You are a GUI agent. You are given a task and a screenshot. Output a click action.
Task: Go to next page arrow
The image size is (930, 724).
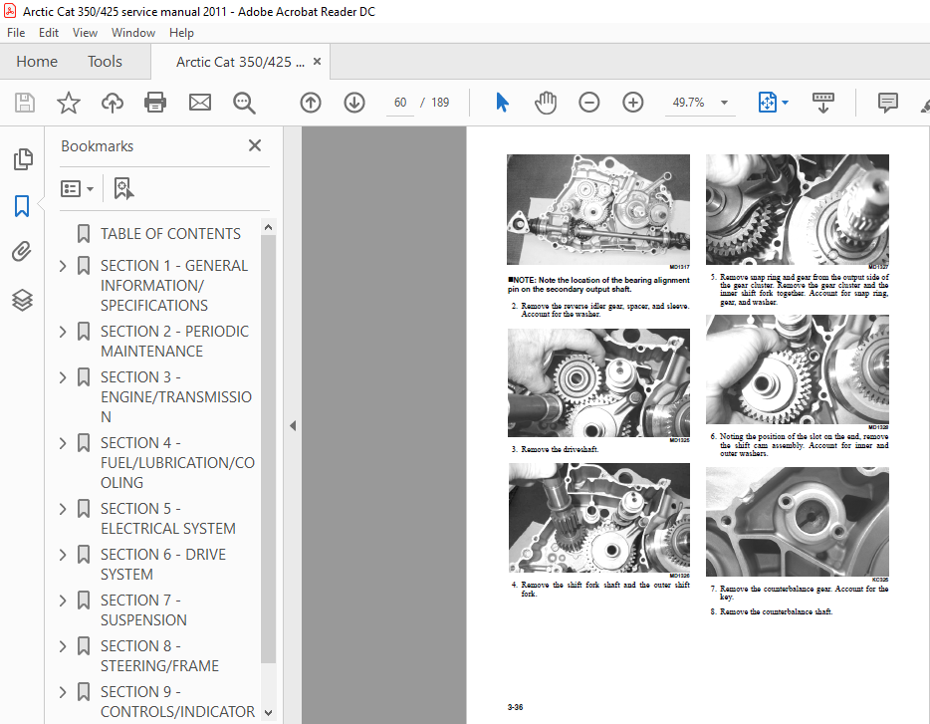tap(354, 103)
